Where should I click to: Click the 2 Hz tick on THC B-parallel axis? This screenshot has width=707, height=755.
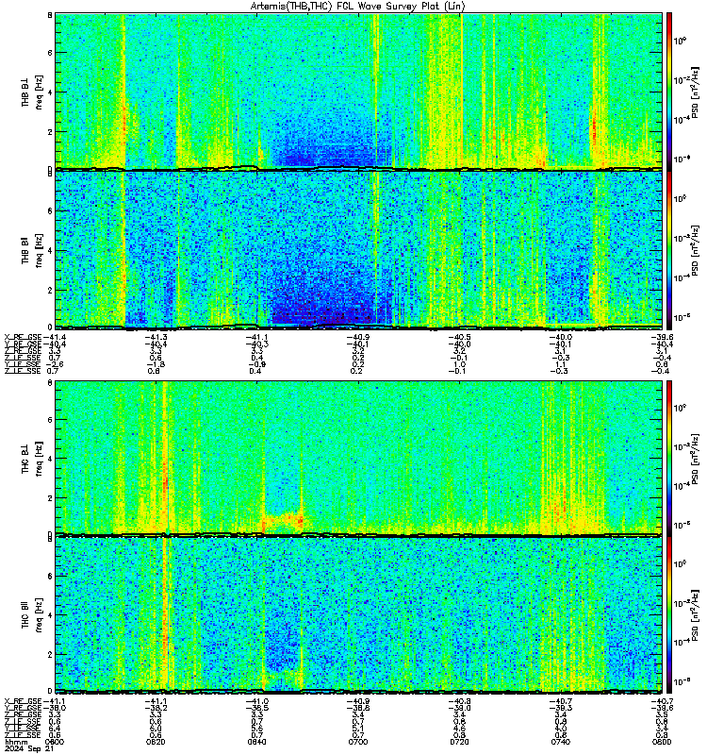click(x=50, y=654)
